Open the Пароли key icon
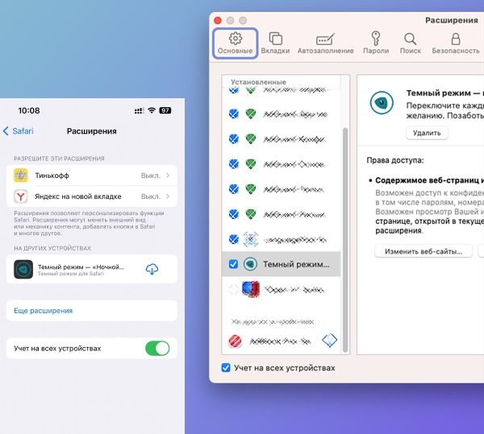 click(x=375, y=43)
